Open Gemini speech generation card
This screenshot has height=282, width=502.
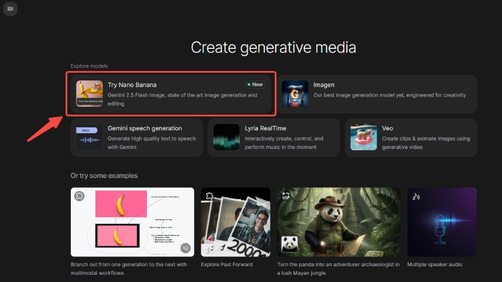click(x=137, y=137)
